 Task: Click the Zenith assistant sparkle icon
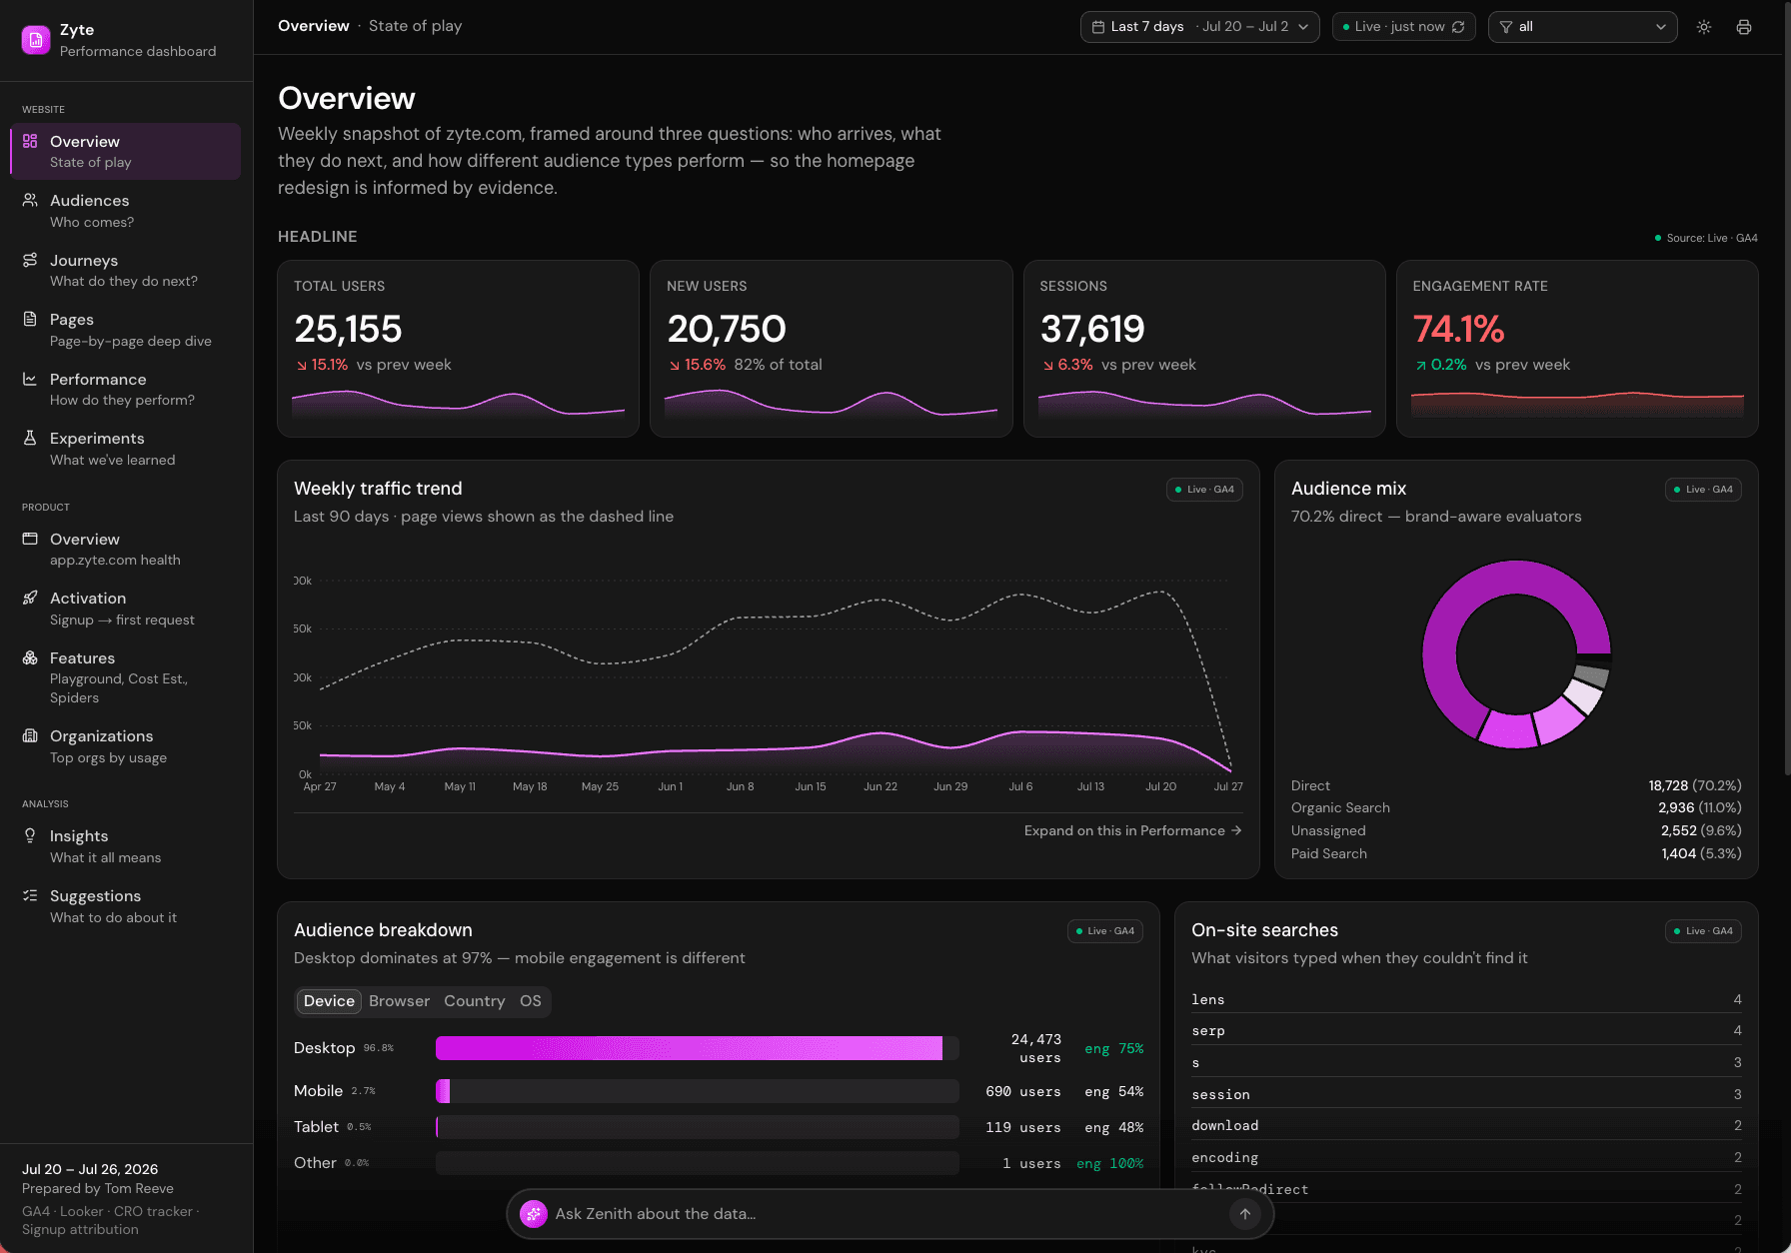click(534, 1214)
